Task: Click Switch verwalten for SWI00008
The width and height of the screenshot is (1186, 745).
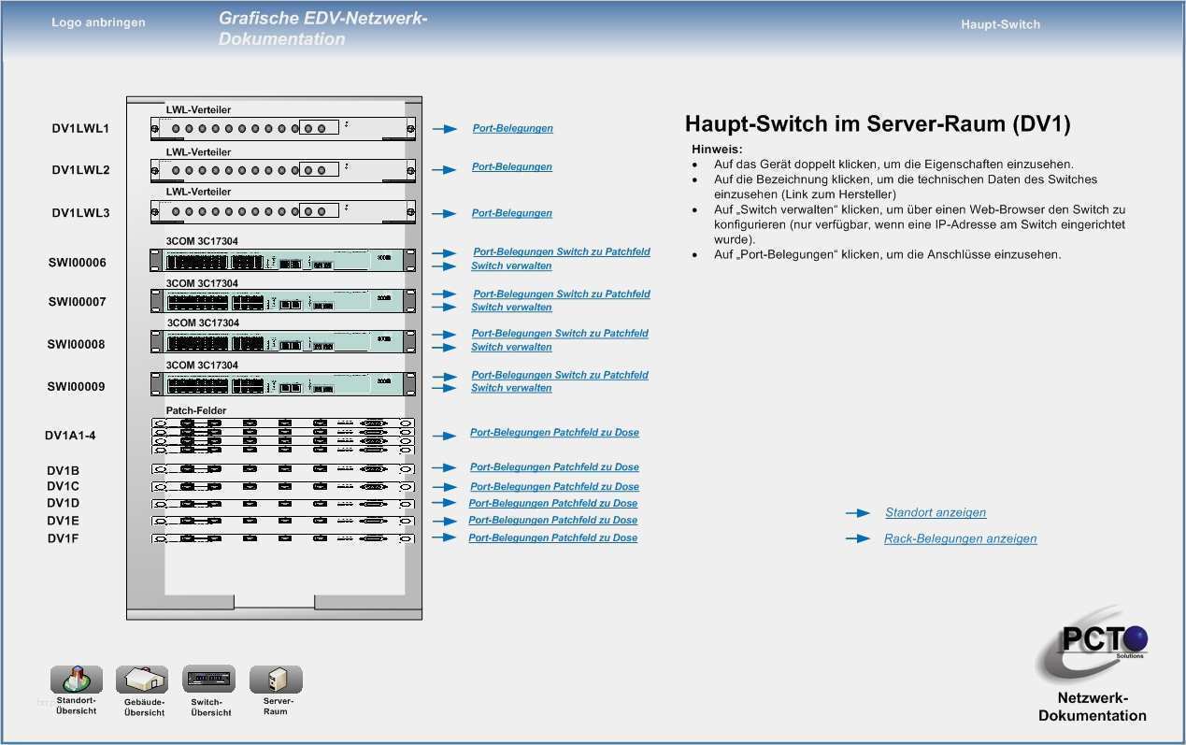Action: tap(511, 348)
